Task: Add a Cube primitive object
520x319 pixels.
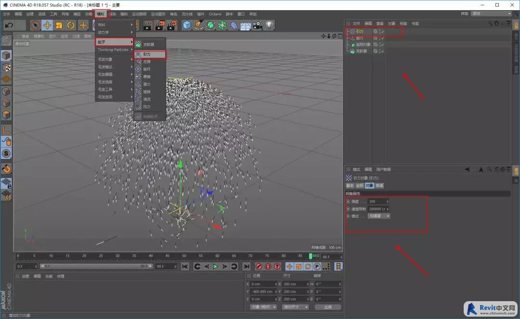Action: pyautogui.click(x=187, y=25)
